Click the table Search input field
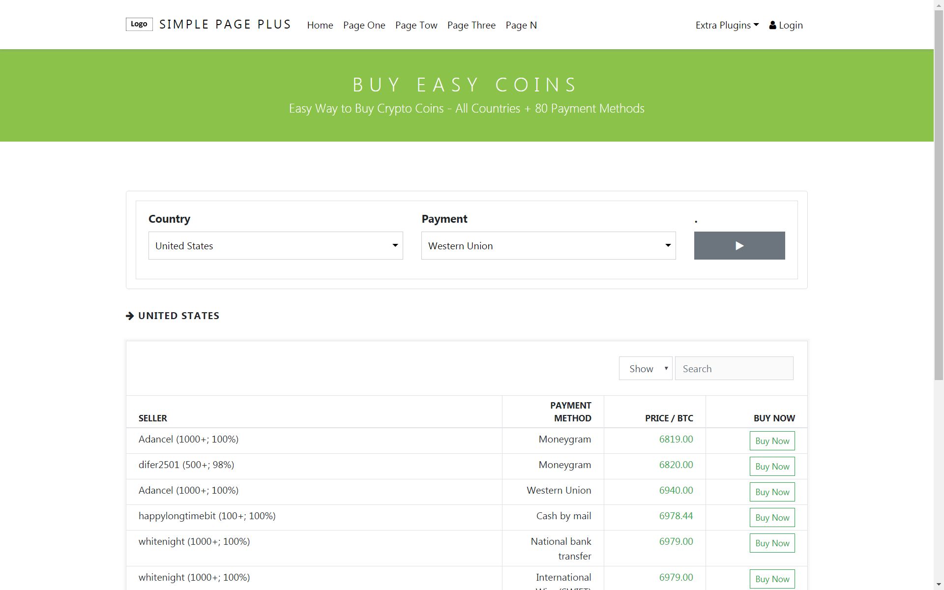The width and height of the screenshot is (944, 590). pyautogui.click(x=734, y=369)
